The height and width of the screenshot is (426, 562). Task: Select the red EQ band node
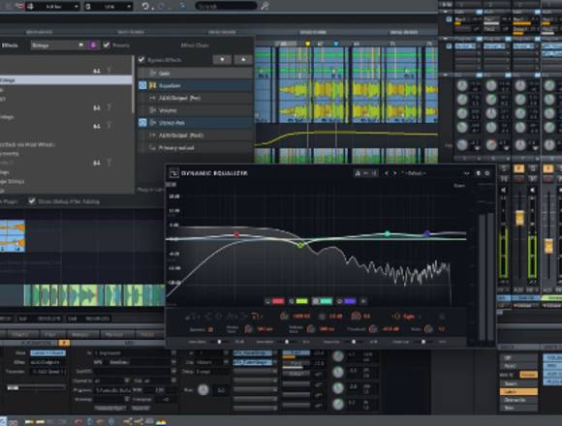click(236, 235)
